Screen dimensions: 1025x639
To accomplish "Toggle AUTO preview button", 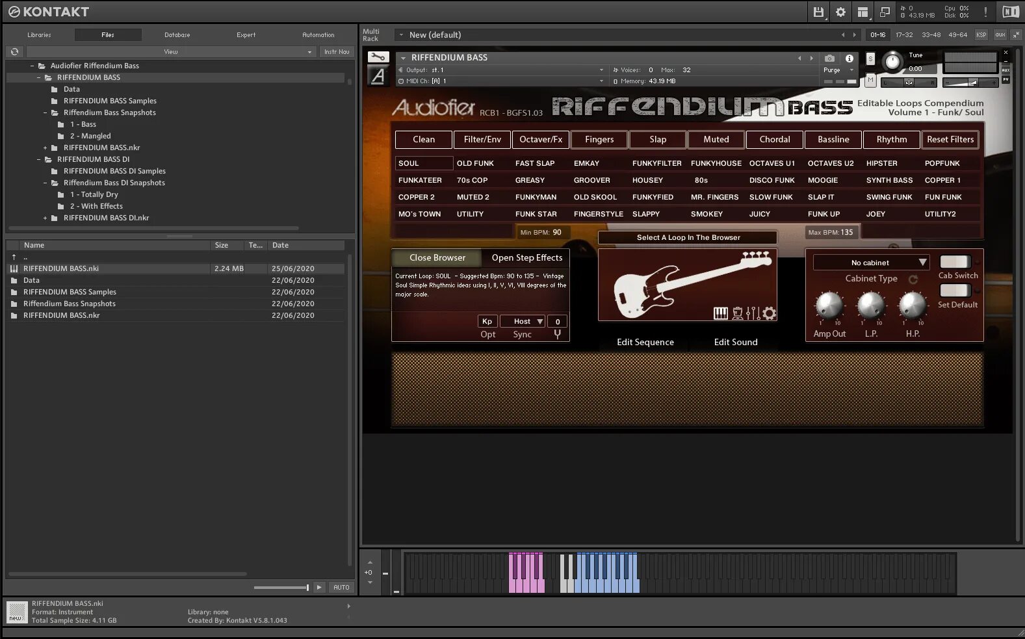I will 341,587.
